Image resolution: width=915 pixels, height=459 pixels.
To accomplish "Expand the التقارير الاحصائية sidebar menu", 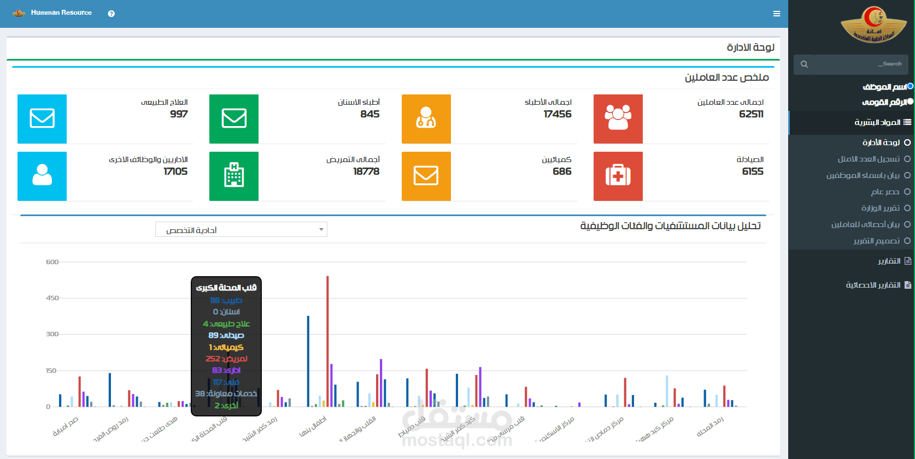I will [852, 285].
